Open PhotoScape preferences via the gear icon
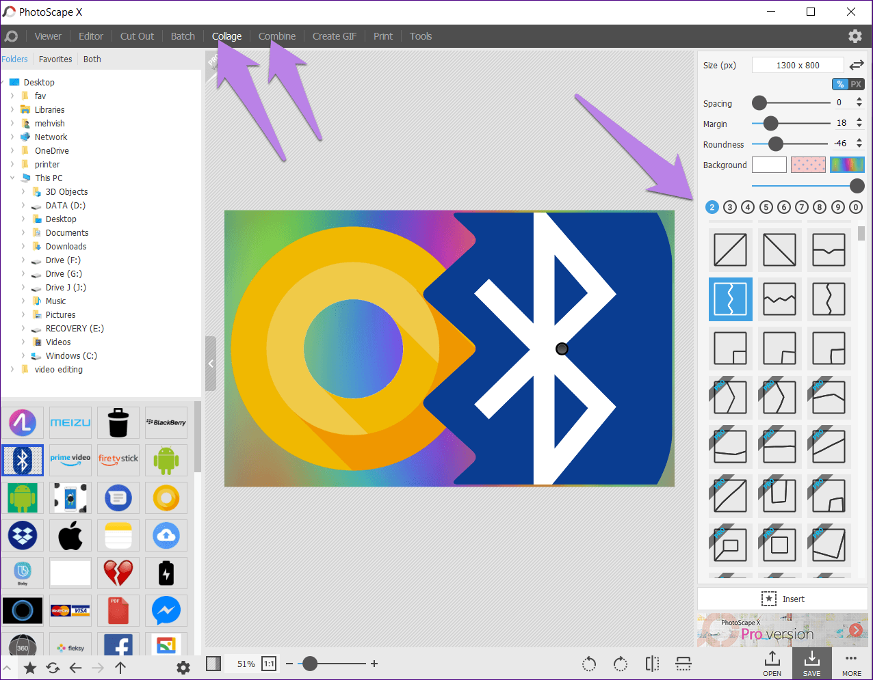 click(855, 36)
